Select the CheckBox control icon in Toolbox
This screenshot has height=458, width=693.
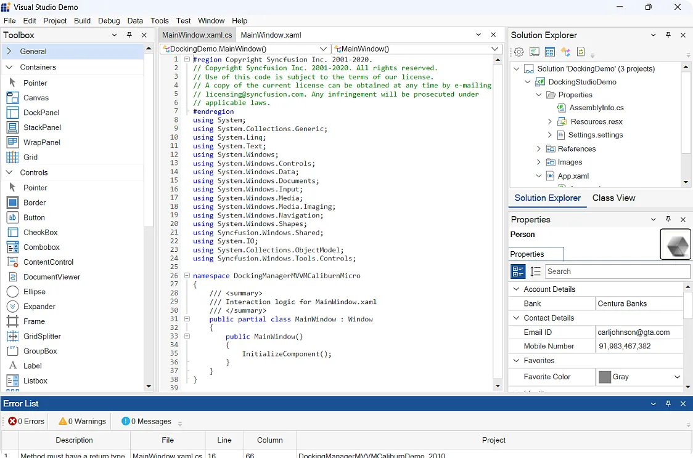(x=12, y=232)
